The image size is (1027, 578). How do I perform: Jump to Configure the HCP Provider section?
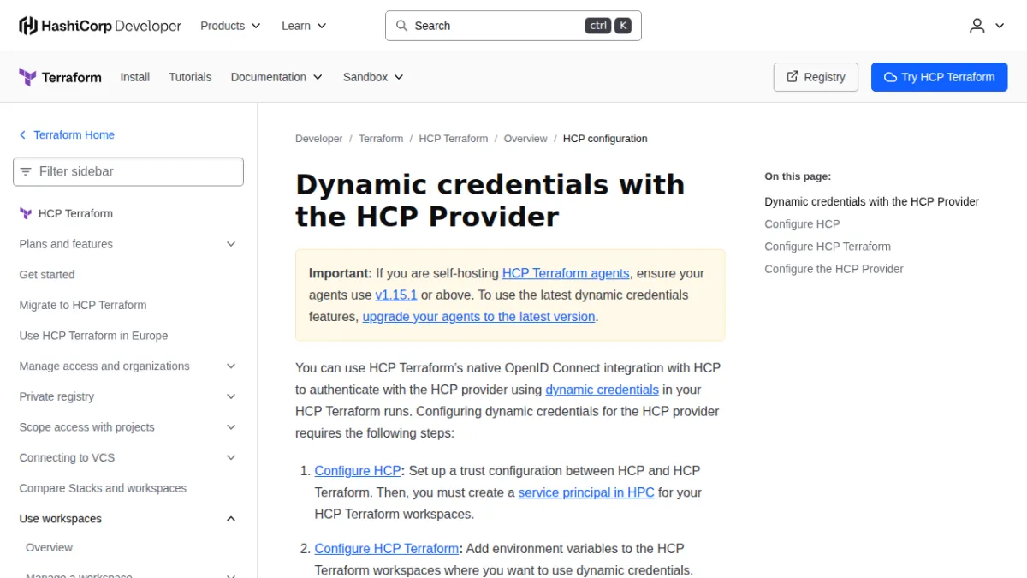[x=834, y=269]
